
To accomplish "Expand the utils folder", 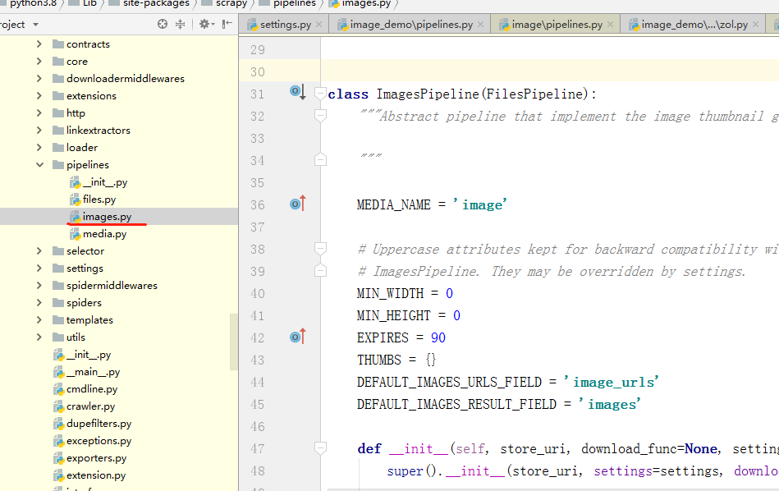I will coord(39,337).
